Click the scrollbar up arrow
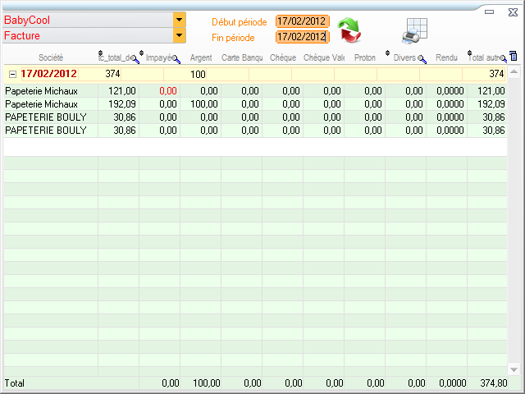Viewport: 525px width, 394px height. click(514, 73)
